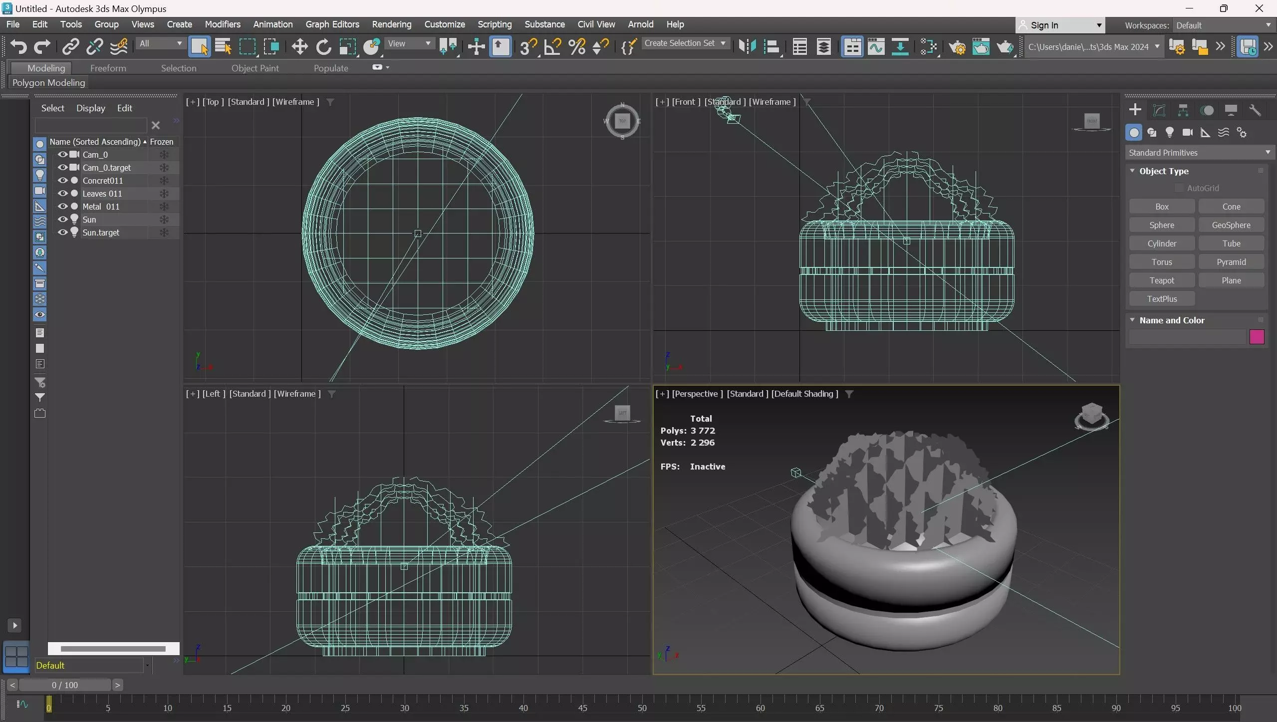The height and width of the screenshot is (722, 1277).
Task: Click the pink object color swatch
Action: (x=1256, y=337)
